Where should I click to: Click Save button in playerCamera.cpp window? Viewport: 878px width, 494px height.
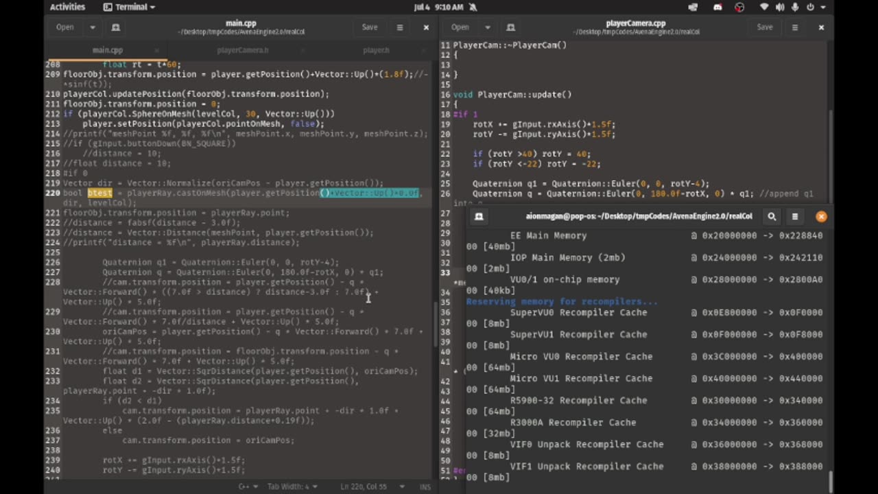[765, 27]
